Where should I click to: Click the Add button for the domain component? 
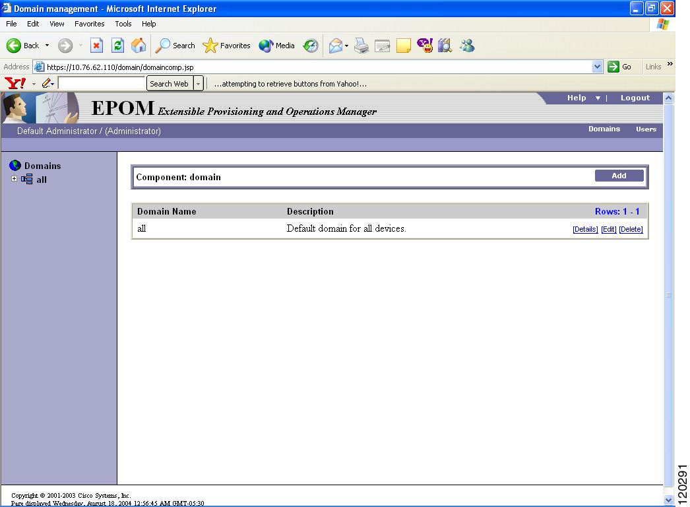618,176
